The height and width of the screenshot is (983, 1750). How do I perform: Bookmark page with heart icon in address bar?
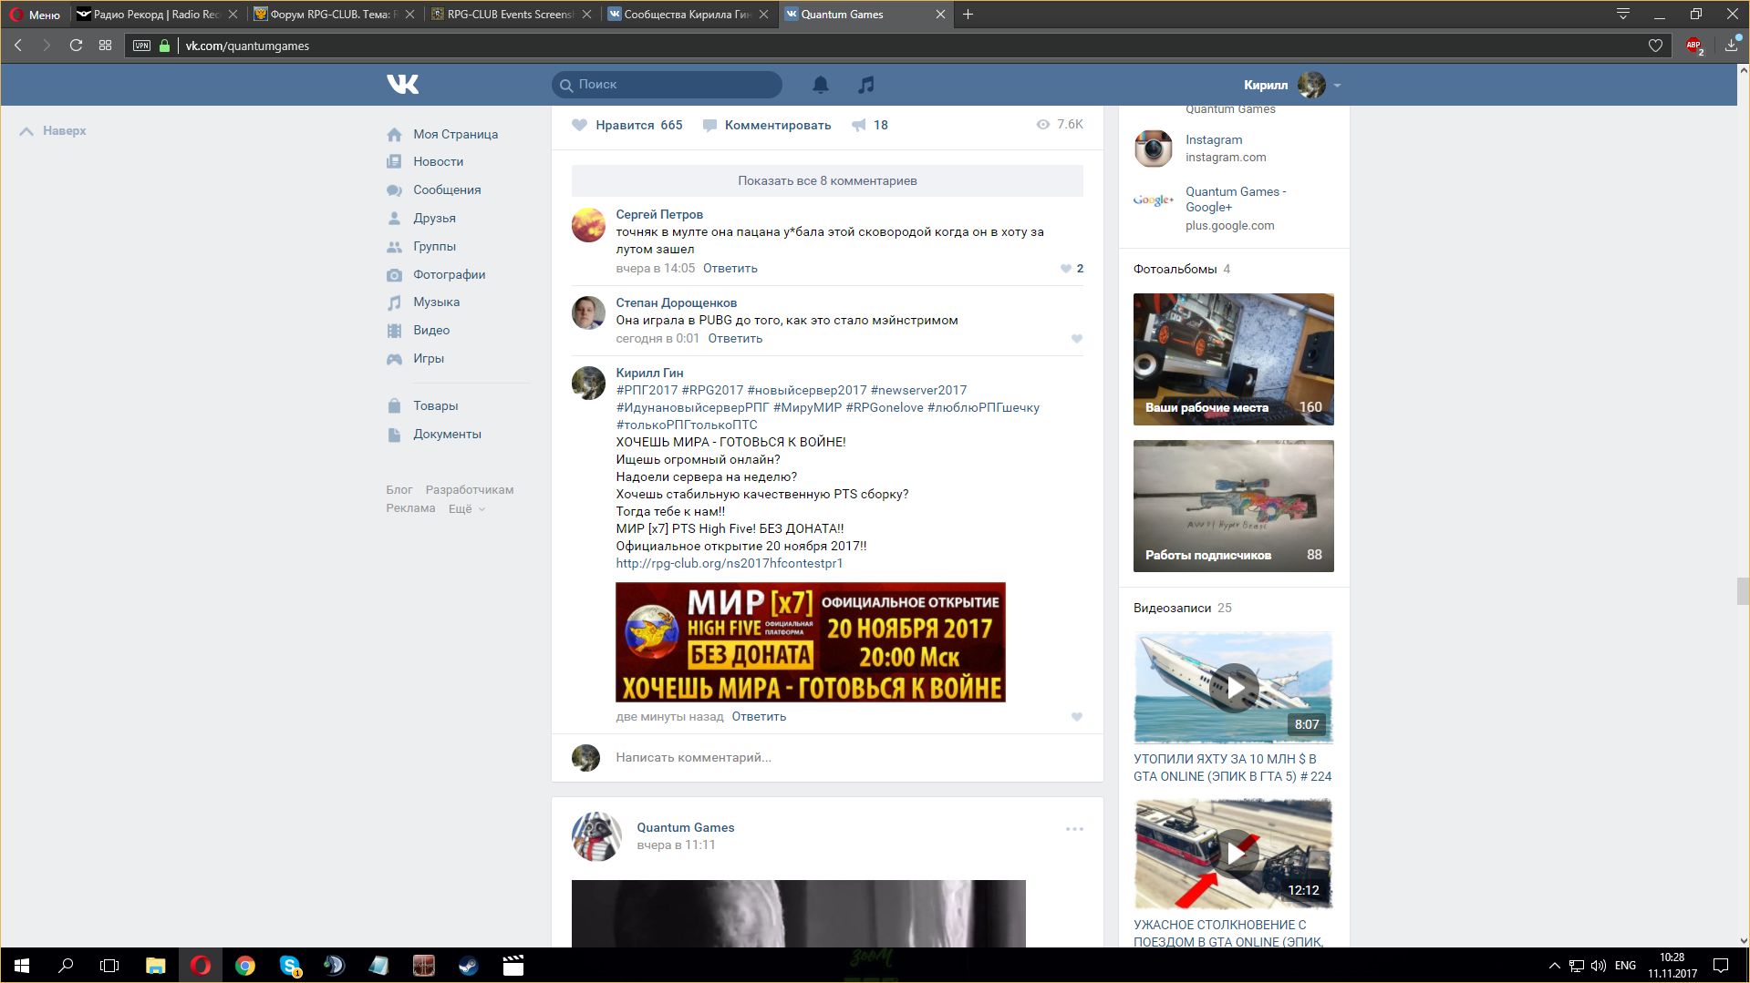(x=1655, y=46)
